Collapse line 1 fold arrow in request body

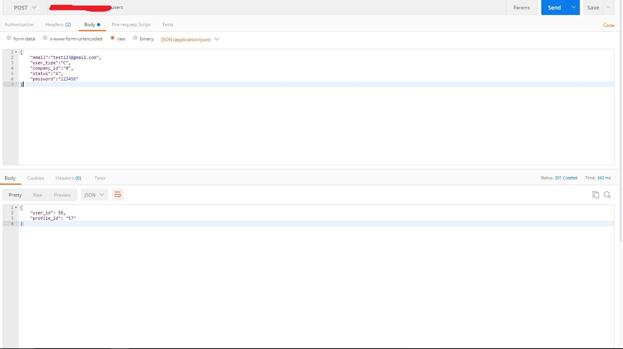(x=16, y=52)
